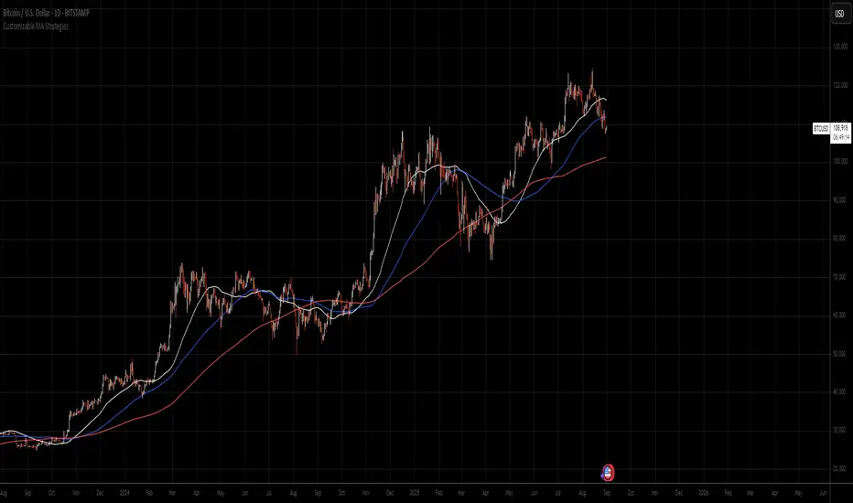This screenshot has height=503, width=853.
Task: Click the 2024 year label on time axis
Action: [x=124, y=493]
